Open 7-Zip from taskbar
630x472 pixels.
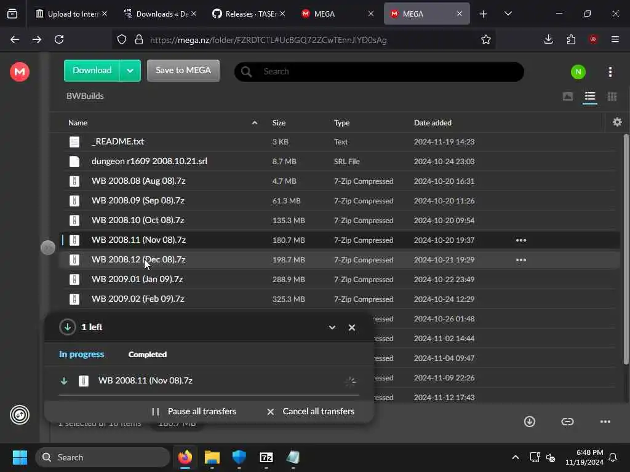click(266, 457)
